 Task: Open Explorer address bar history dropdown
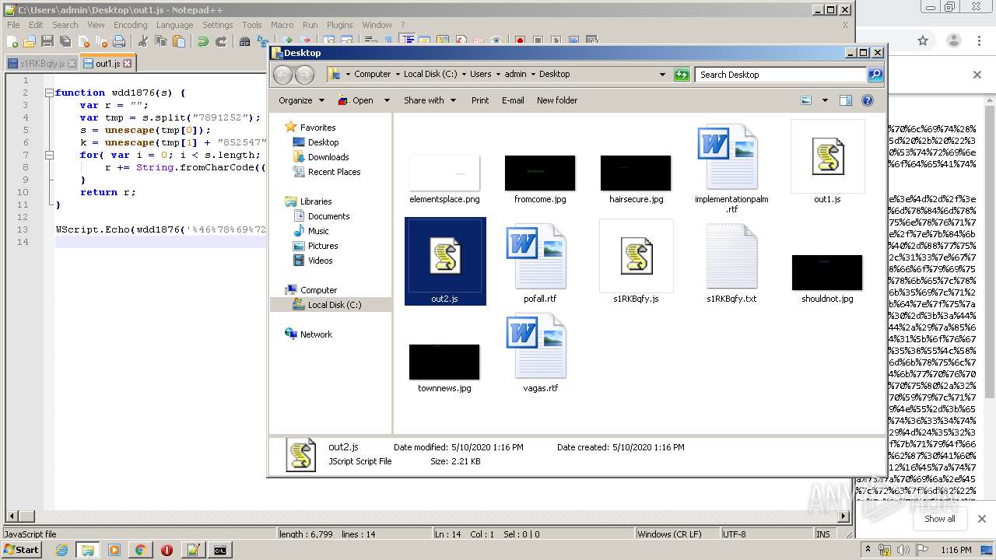pyautogui.click(x=662, y=75)
